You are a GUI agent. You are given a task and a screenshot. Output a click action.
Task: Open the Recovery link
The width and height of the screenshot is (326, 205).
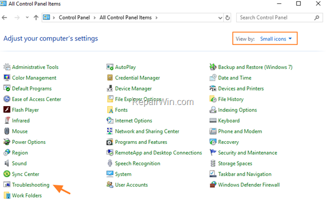[x=228, y=142]
